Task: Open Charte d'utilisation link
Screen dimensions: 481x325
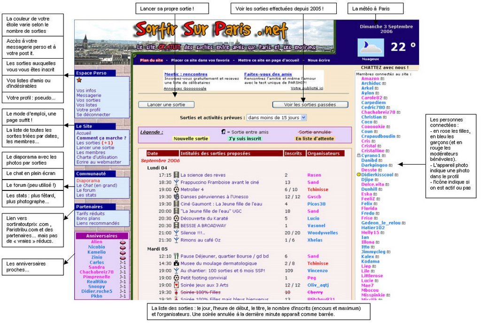Action: (x=97, y=157)
